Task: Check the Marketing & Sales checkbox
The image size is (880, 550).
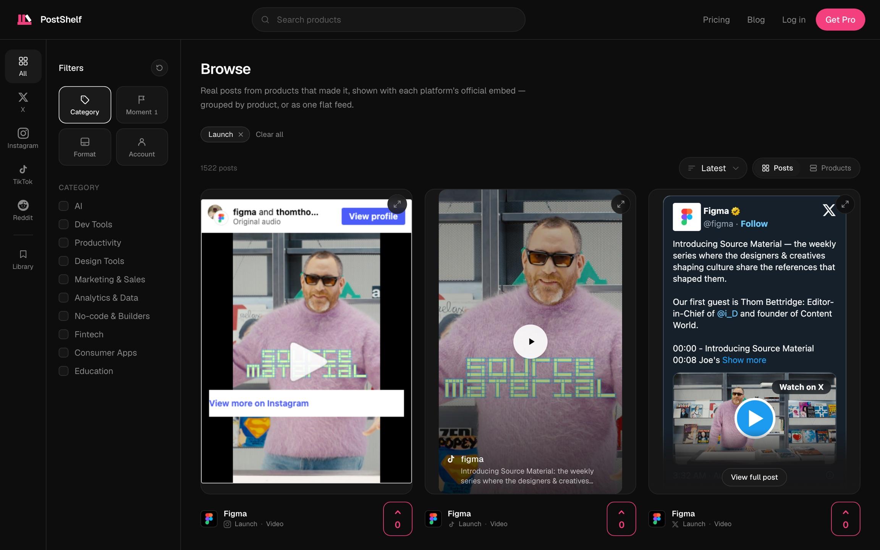Action: 63,279
